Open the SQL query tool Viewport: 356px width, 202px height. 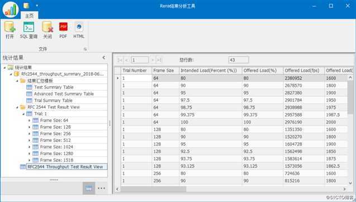click(29, 30)
